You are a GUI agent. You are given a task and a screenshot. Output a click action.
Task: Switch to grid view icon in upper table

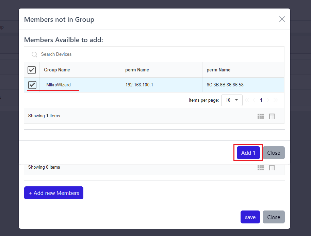261,116
